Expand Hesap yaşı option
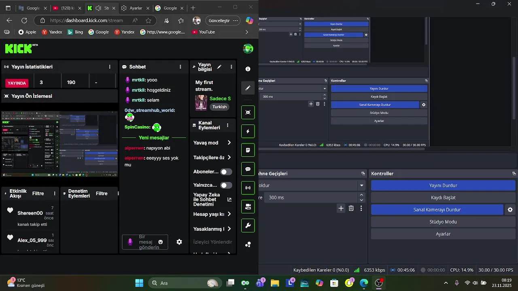The height and width of the screenshot is (291, 518). point(229,214)
